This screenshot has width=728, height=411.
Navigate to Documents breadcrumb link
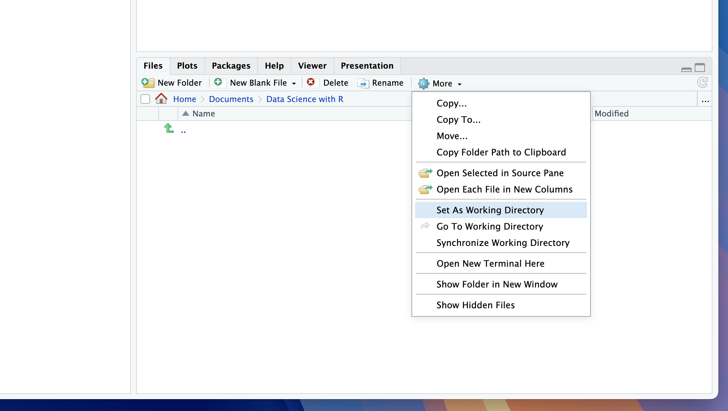pos(231,99)
